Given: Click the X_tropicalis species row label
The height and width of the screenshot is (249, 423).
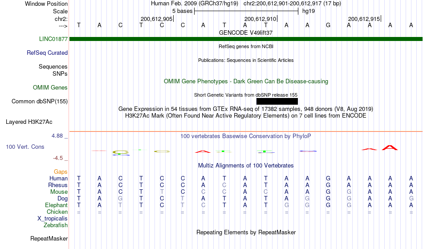Looking at the screenshot, I should (53, 219).
